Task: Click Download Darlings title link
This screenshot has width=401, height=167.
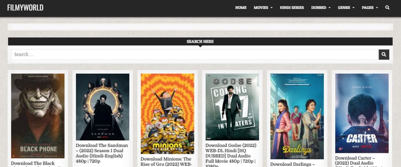Action: click(292, 164)
